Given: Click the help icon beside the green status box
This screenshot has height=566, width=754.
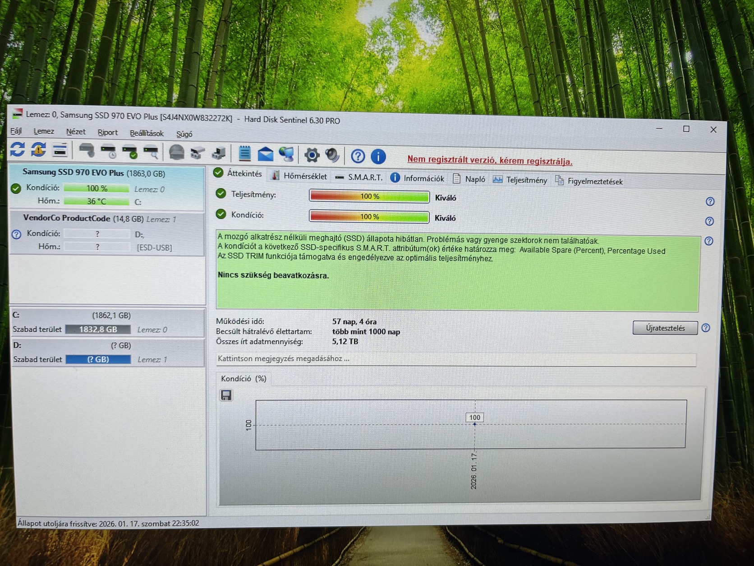Looking at the screenshot, I should click(709, 241).
